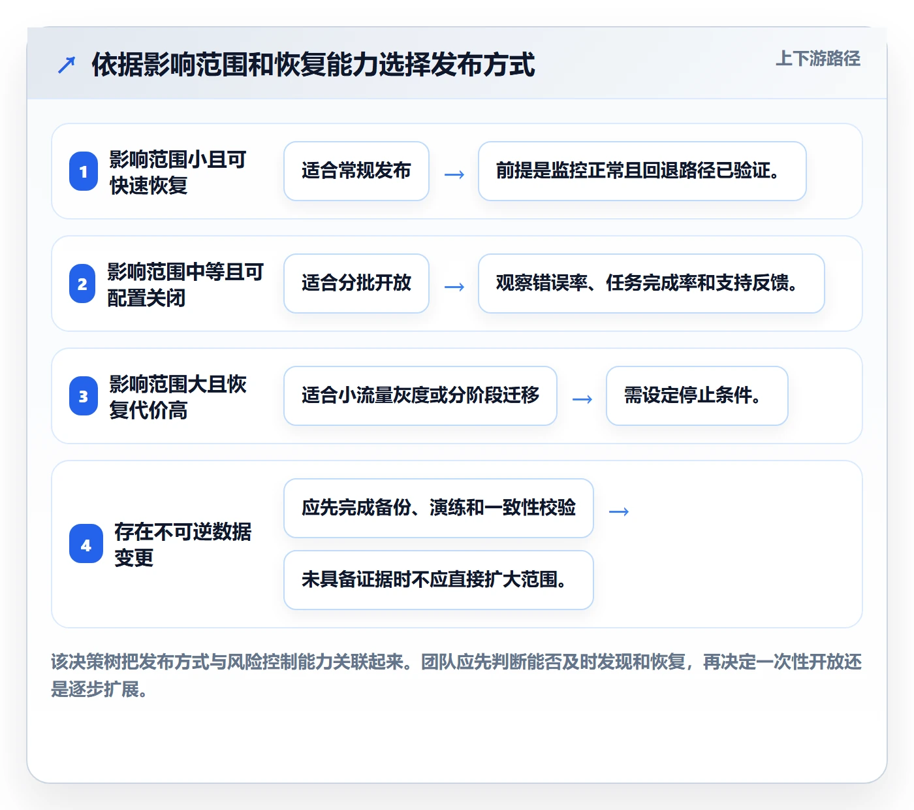Open the 上下游路径 label in the header
Viewport: 914px width, 810px height.
click(x=818, y=59)
